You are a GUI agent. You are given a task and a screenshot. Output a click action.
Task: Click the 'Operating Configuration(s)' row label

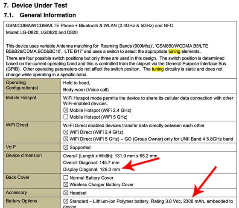click(22, 85)
